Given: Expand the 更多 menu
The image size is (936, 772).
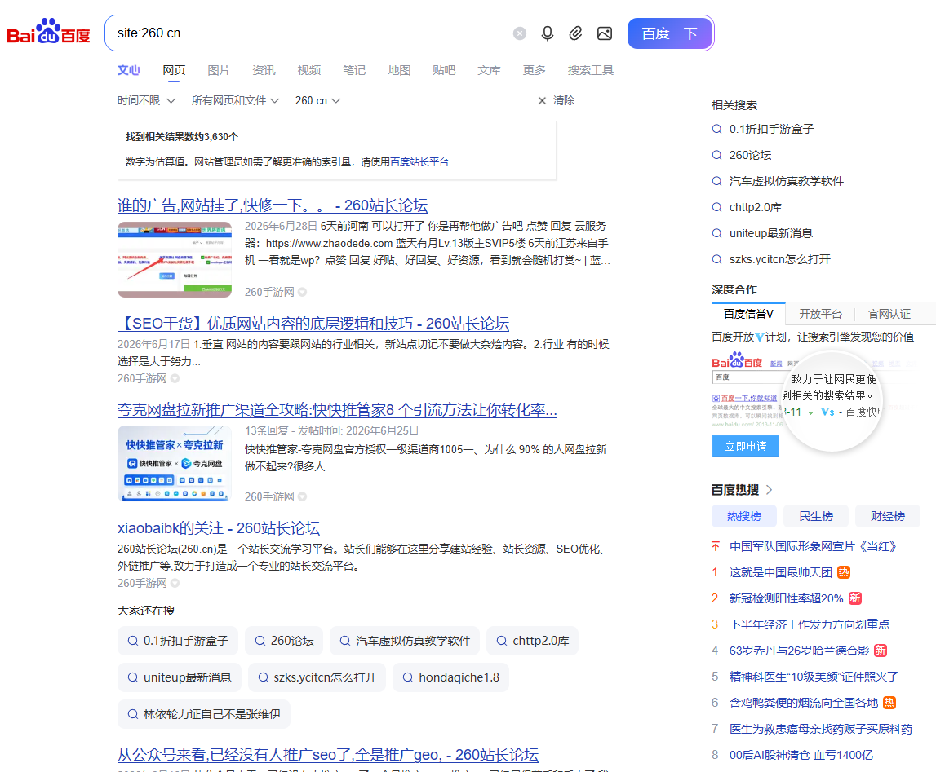Looking at the screenshot, I should pyautogui.click(x=535, y=70).
